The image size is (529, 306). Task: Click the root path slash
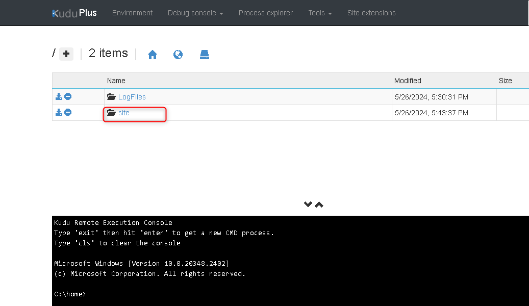click(x=54, y=53)
